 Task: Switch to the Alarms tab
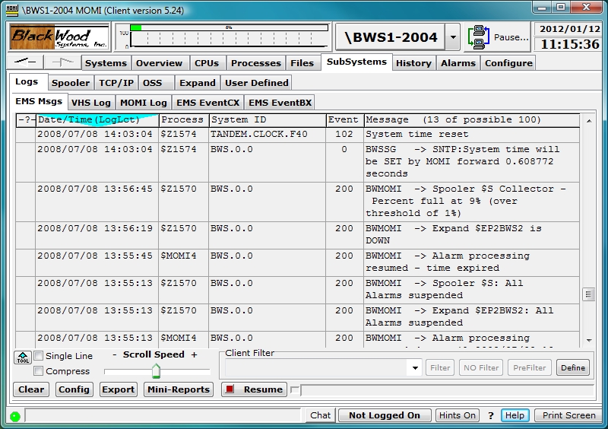pos(458,63)
